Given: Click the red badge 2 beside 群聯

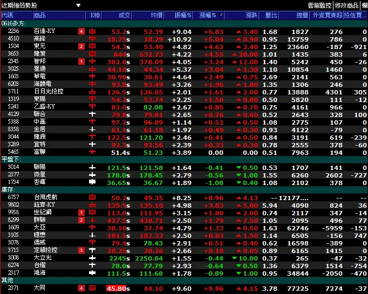Looking at the screenshot, I should [81, 220].
